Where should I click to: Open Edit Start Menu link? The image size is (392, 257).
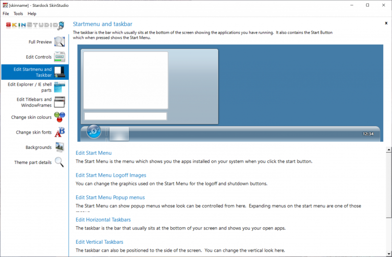(94, 153)
